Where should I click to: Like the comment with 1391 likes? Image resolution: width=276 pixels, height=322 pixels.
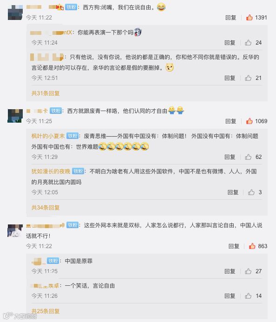point(250,18)
